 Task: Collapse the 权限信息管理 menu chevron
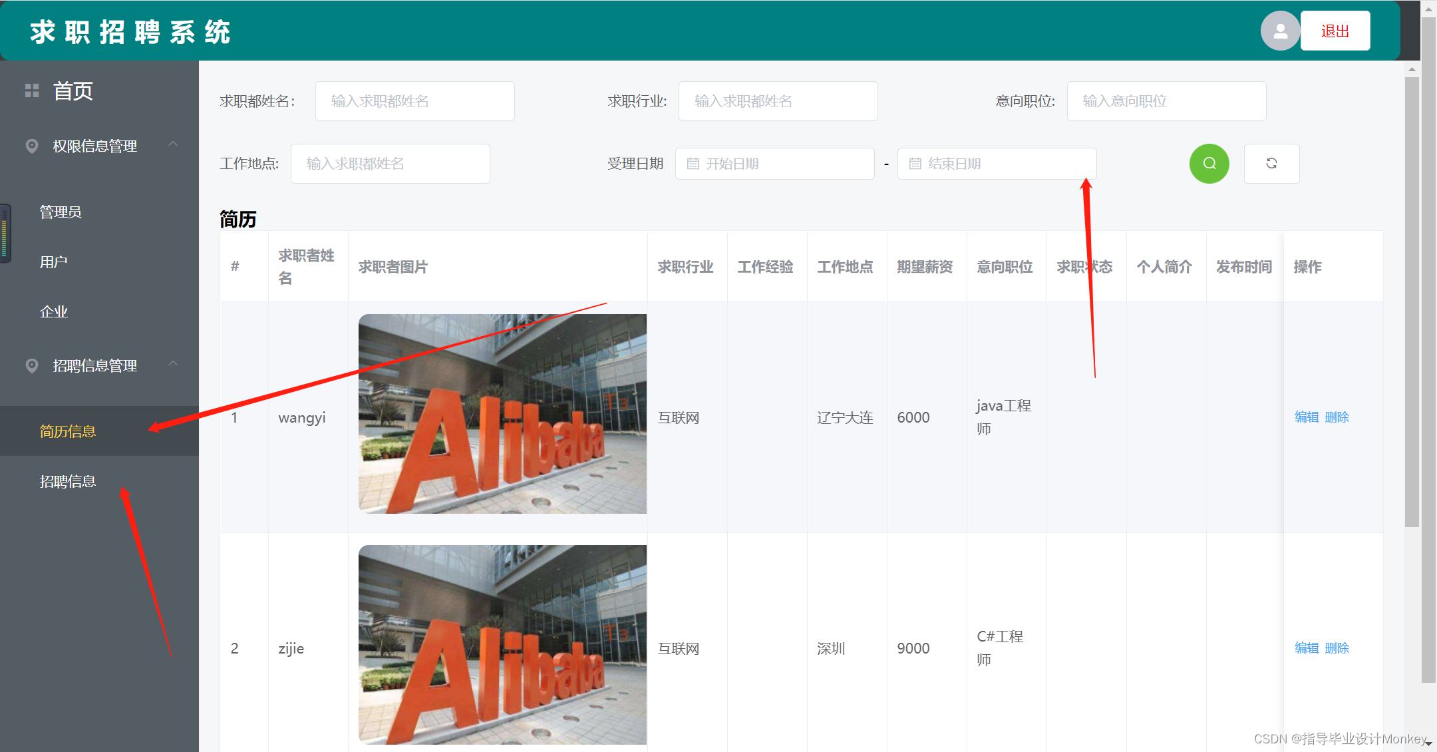[x=173, y=144]
